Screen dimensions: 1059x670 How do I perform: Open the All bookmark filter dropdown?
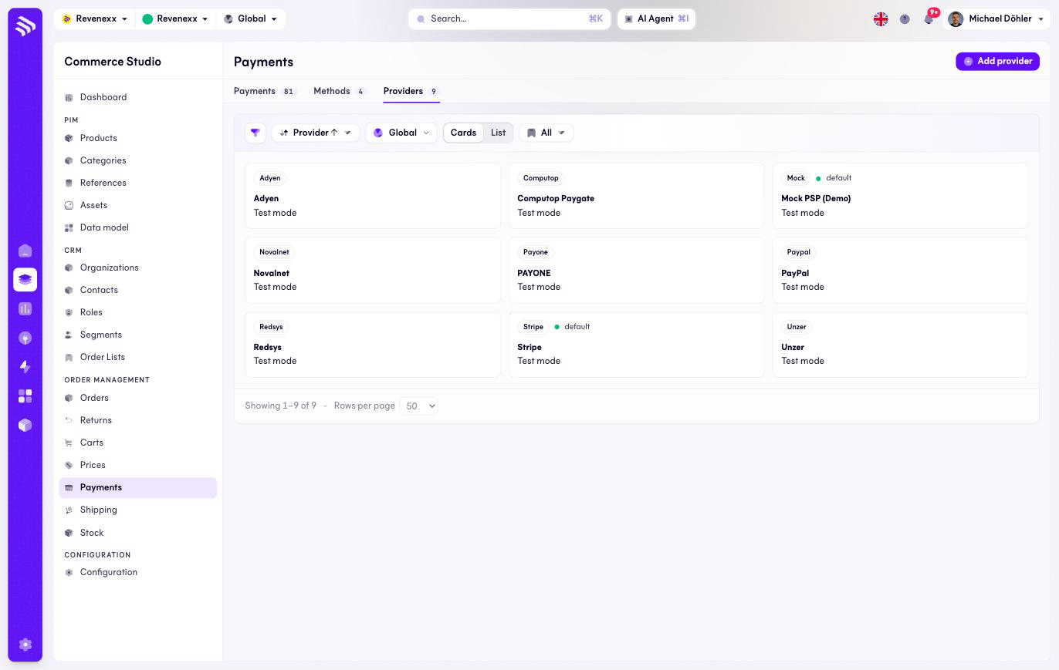(546, 133)
